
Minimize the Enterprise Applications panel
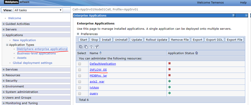click(246, 16)
